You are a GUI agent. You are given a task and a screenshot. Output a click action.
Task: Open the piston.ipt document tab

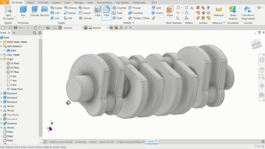click(x=81, y=142)
